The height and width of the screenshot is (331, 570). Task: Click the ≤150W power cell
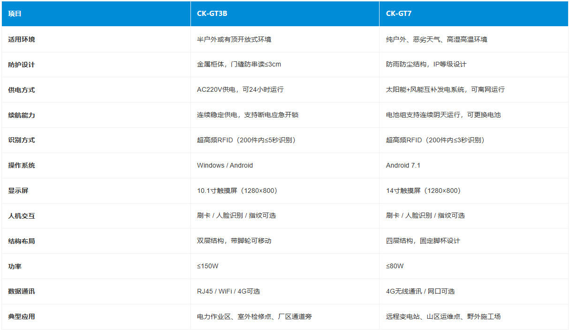click(x=207, y=266)
